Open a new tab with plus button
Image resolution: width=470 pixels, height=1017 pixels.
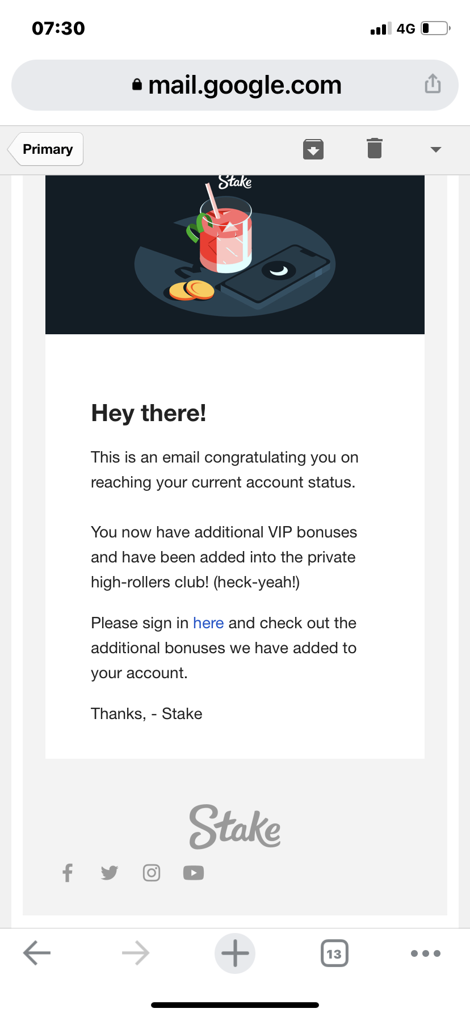(x=235, y=953)
